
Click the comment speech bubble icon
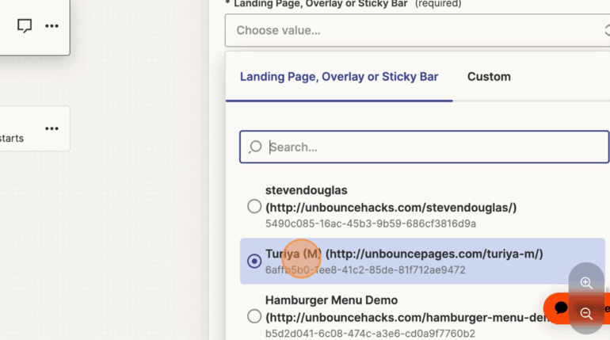[25, 26]
